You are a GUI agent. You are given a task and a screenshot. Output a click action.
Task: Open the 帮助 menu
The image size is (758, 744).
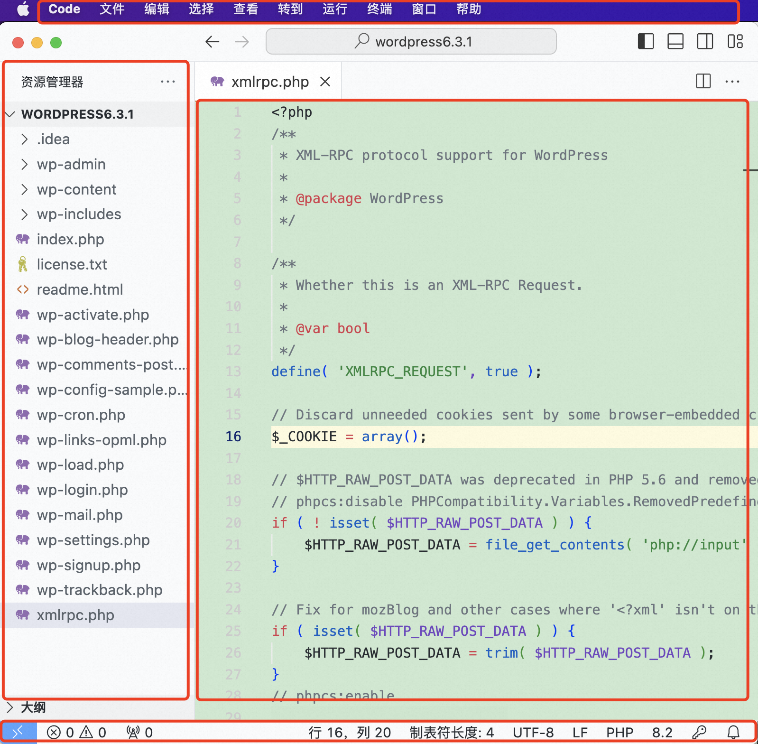pos(469,9)
